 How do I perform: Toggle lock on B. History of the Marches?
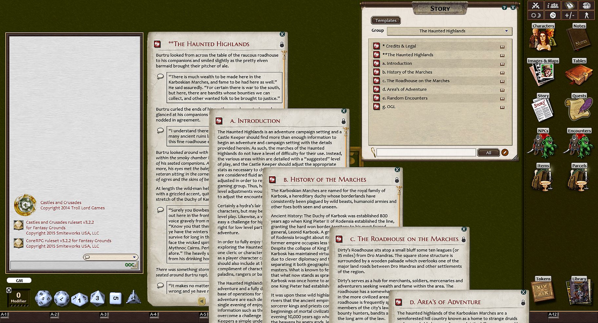pos(397,180)
